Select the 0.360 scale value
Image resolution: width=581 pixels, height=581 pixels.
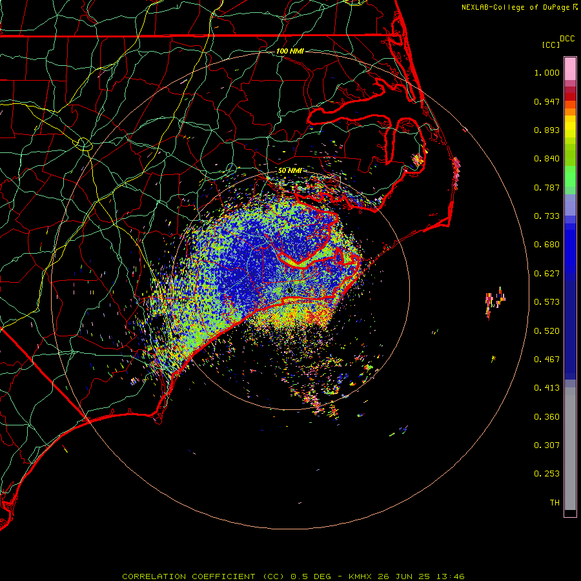point(547,417)
